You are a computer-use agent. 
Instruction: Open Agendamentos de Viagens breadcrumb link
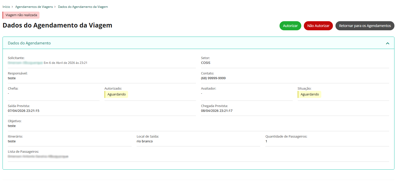pyautogui.click(x=34, y=7)
